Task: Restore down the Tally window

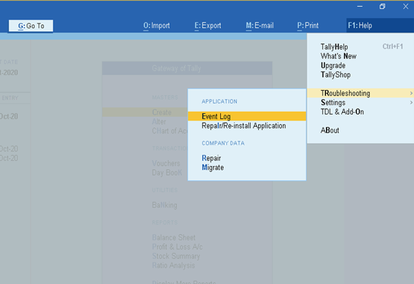Action: point(382,6)
